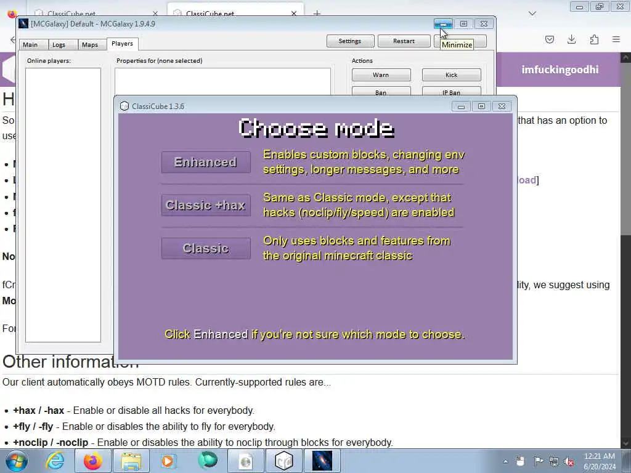Minimize the MCGalaxy window
Viewport: 631px width, 473px height.
coord(443,24)
